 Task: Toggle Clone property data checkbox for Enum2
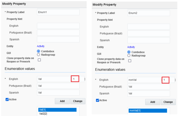(130, 61)
